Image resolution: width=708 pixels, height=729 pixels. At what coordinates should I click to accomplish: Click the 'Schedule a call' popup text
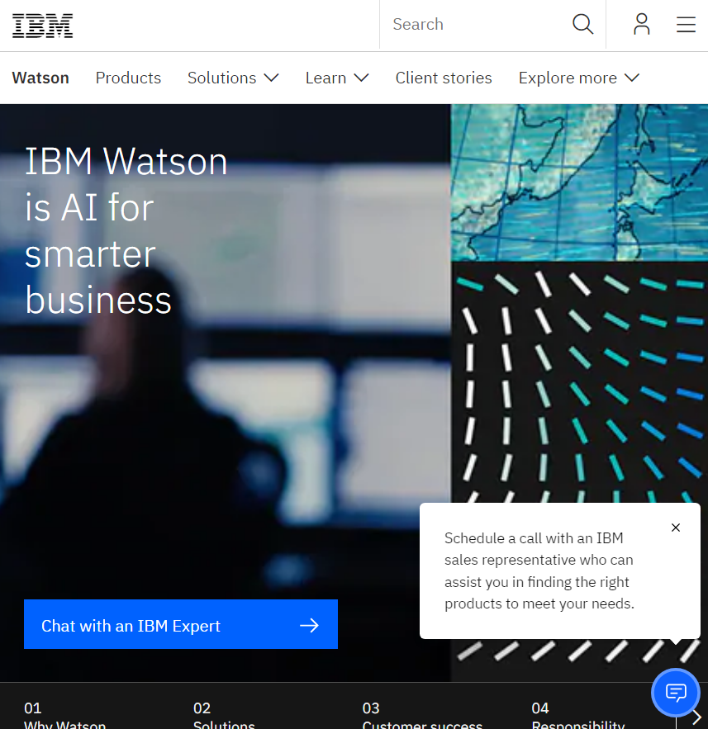click(539, 570)
